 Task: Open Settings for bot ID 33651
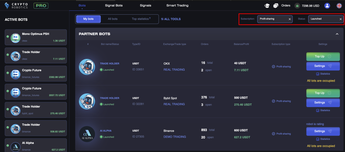323,66
